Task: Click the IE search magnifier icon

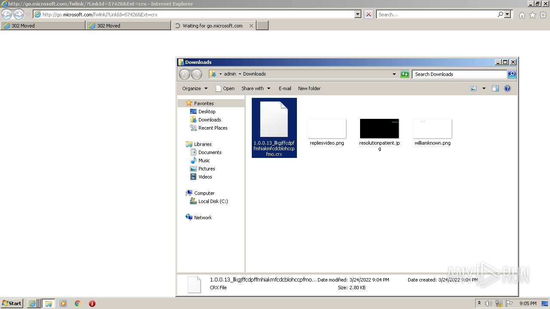Action: point(500,14)
